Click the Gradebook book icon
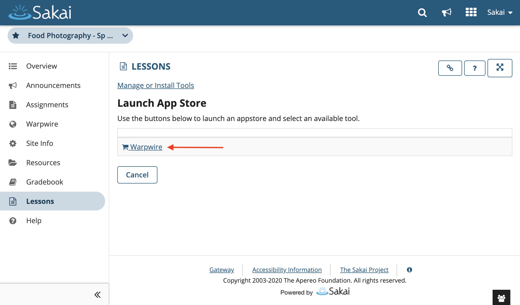The height and width of the screenshot is (305, 520). 13,182
